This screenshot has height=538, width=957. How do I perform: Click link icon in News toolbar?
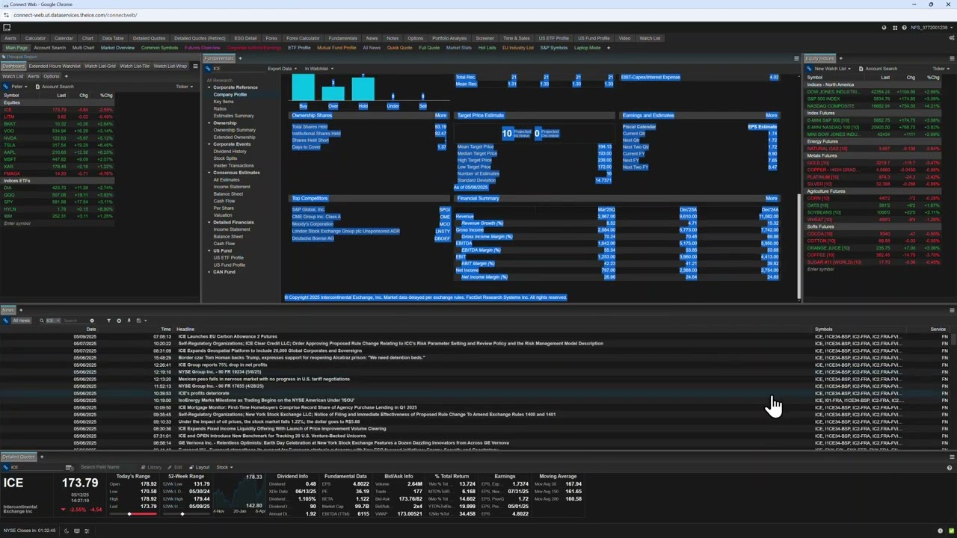point(5,321)
